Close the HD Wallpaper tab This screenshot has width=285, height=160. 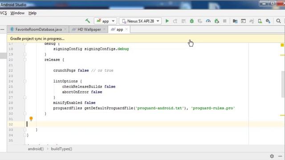pyautogui.click(x=104, y=29)
